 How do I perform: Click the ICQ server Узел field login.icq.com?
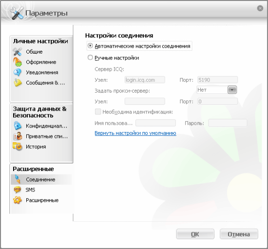coord(145,80)
